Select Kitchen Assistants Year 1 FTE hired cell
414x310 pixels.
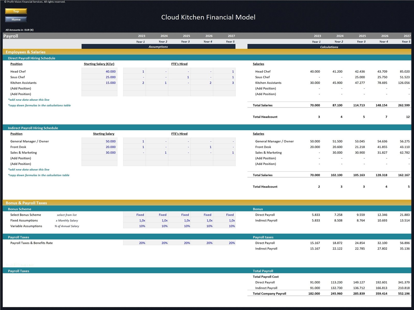135,83
